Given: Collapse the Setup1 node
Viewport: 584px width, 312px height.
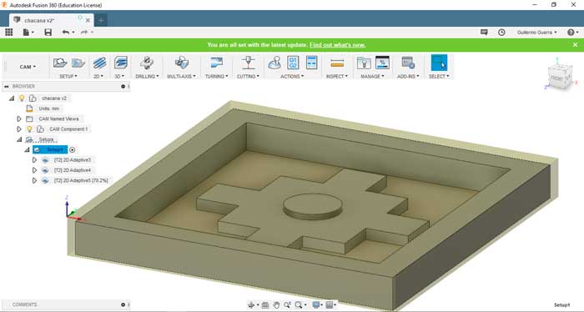Looking at the screenshot, I should 27,149.
